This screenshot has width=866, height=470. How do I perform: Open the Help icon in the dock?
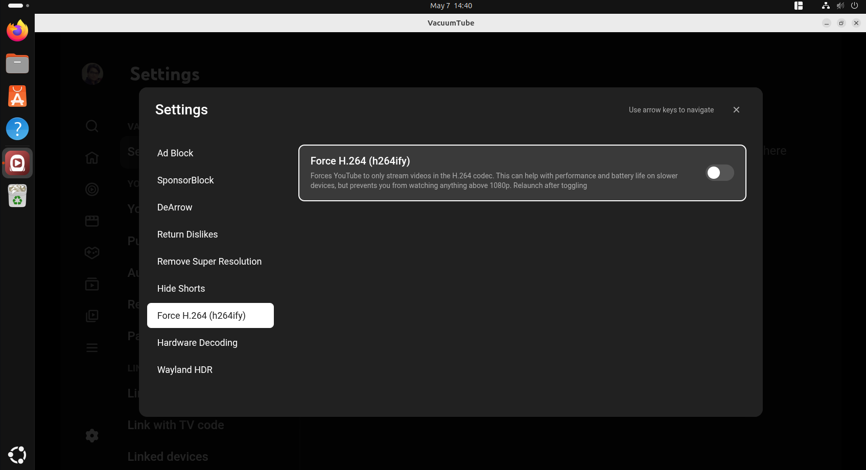(17, 129)
